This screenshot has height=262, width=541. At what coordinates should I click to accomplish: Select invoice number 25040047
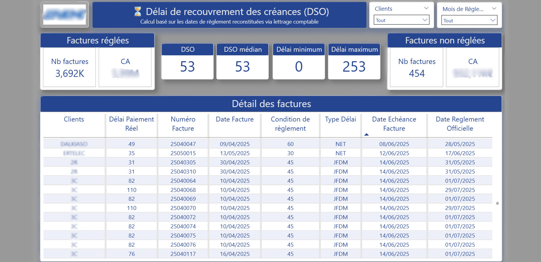pyautogui.click(x=183, y=144)
